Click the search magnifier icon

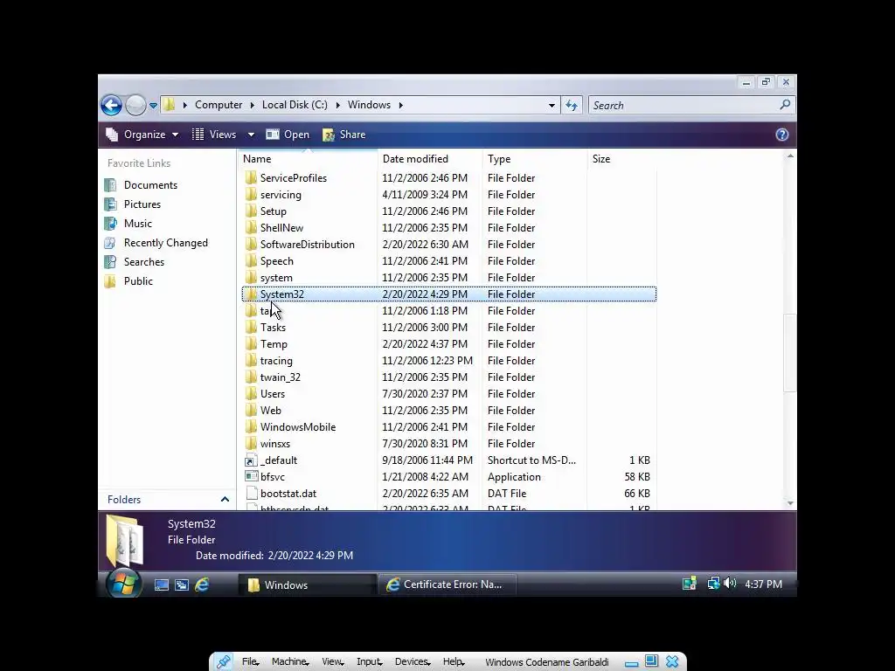pos(785,105)
